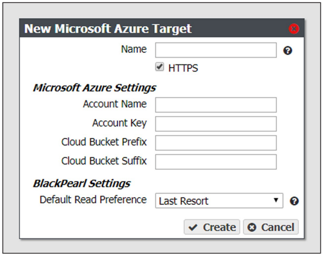Click the checkmark icon on Create
This screenshot has height=257, width=326.
193,227
